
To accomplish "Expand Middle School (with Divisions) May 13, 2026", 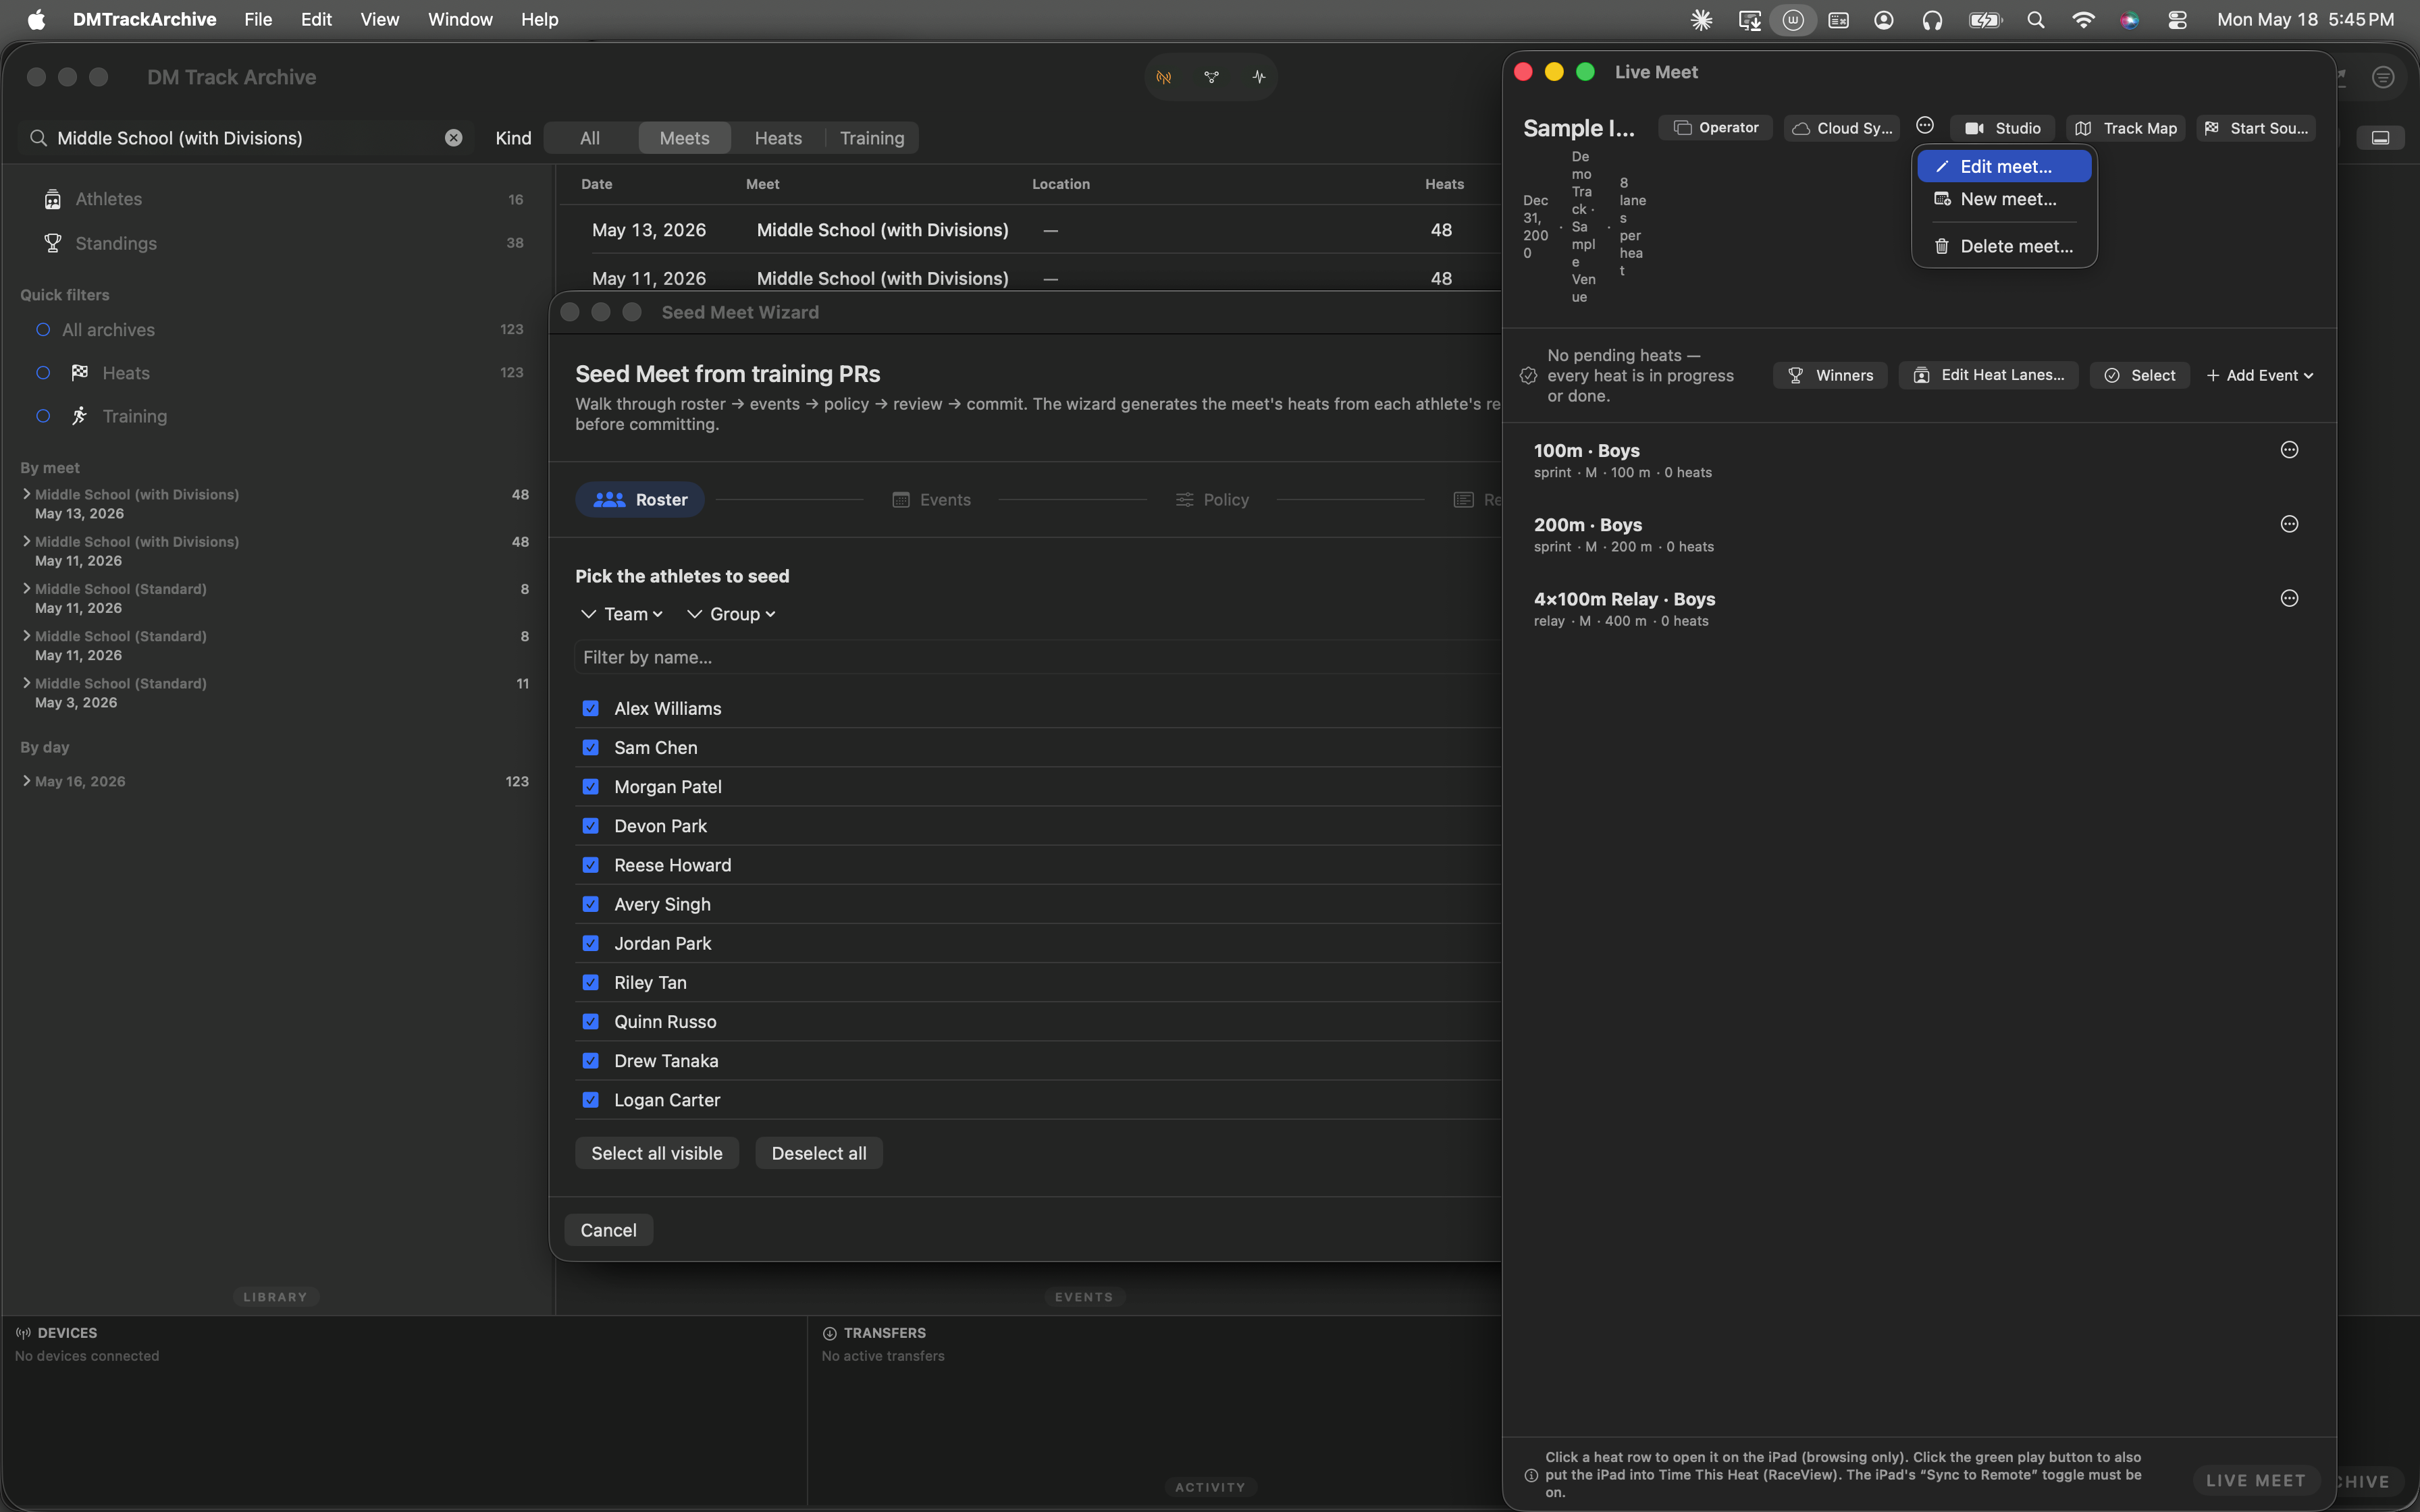I will tap(26, 494).
